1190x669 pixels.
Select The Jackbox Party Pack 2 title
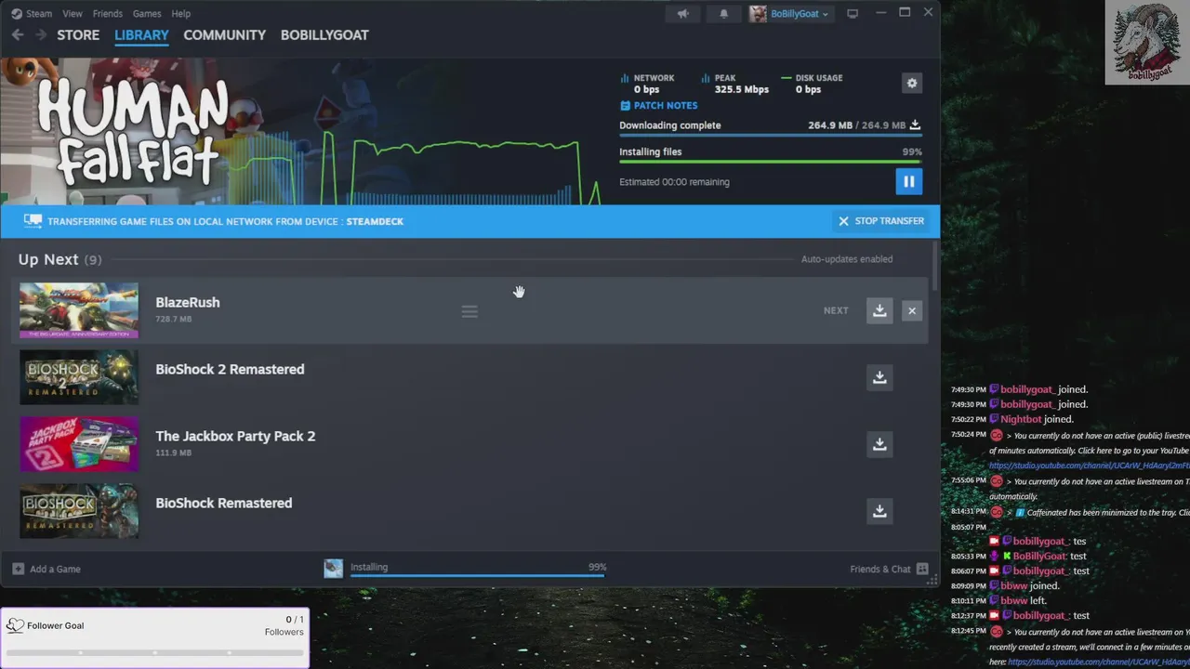click(x=235, y=436)
